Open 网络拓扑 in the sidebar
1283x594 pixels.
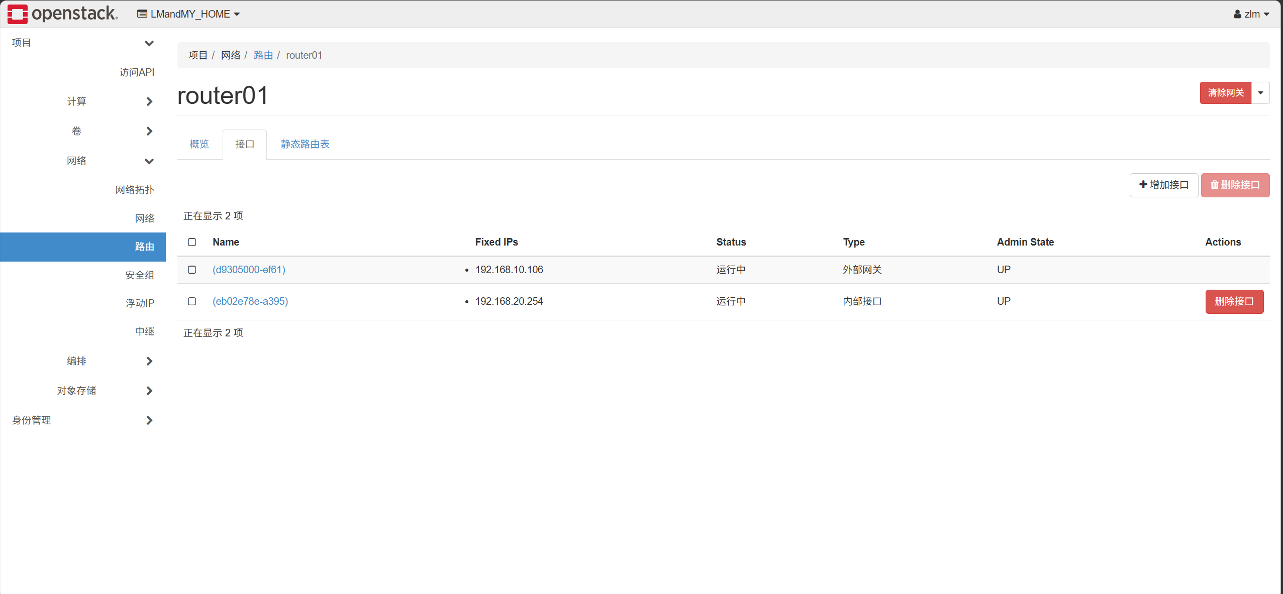click(135, 190)
